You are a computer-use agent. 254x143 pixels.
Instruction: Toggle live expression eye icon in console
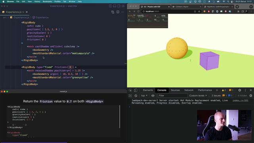(x=153, y=96)
